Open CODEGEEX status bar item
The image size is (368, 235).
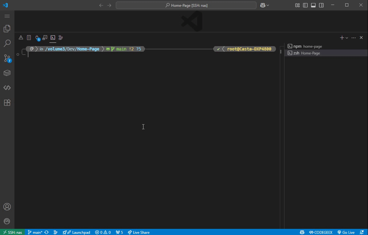[x=321, y=232]
